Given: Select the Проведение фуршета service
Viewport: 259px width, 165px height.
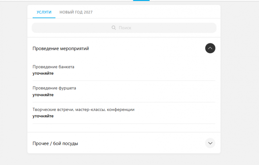Looking at the screenshot, I should [54, 88].
